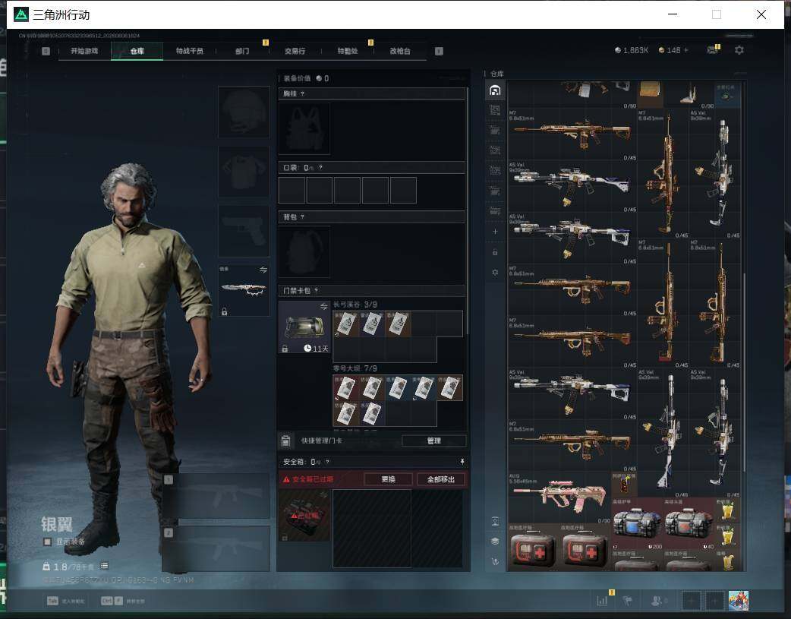791x619 pixels.
Task: Select primary weapon slot 2
Action: tap(216, 549)
